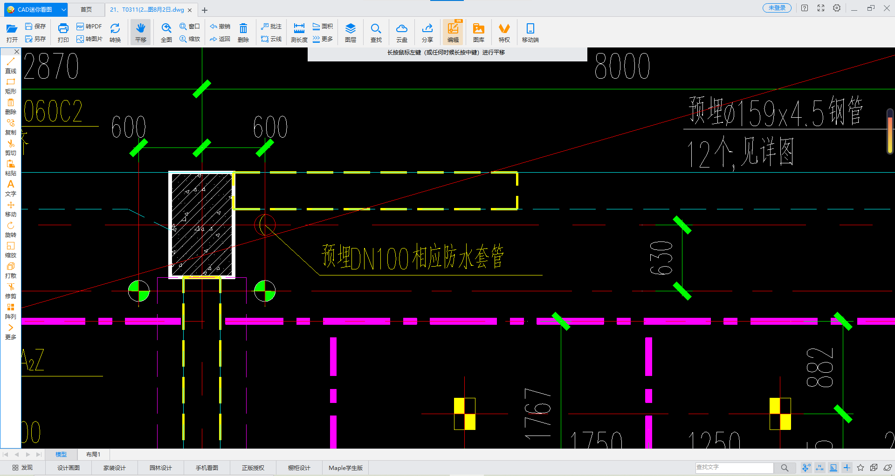Select the 打散 explode tool
This screenshot has width=895, height=476.
(11, 270)
